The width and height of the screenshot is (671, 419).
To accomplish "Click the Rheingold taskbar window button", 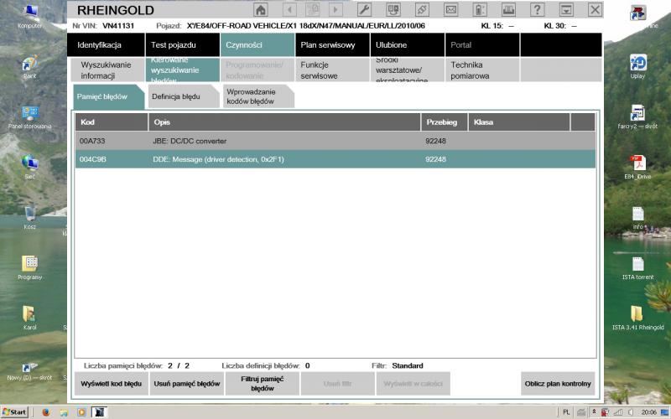I will coord(99,412).
